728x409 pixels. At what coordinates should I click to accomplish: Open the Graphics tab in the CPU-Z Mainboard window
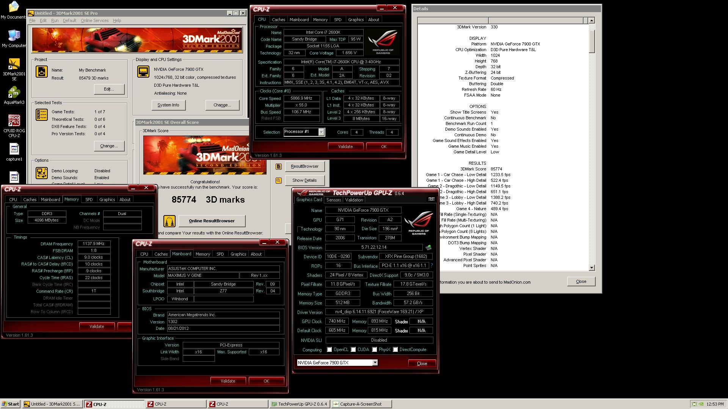click(x=238, y=254)
